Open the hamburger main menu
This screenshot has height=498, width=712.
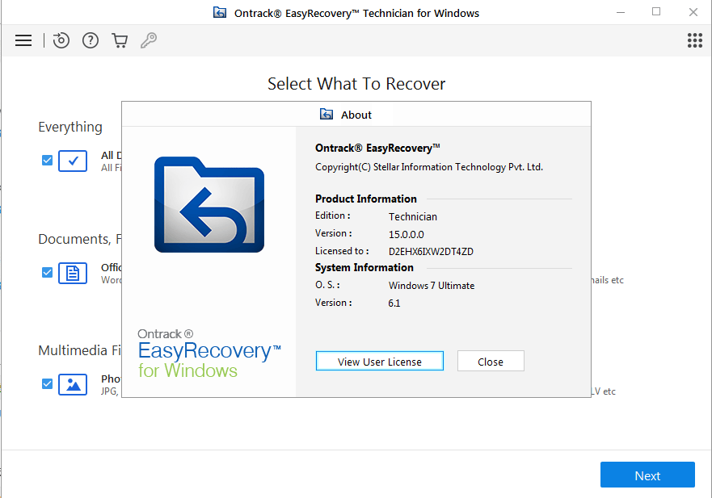pyautogui.click(x=23, y=40)
